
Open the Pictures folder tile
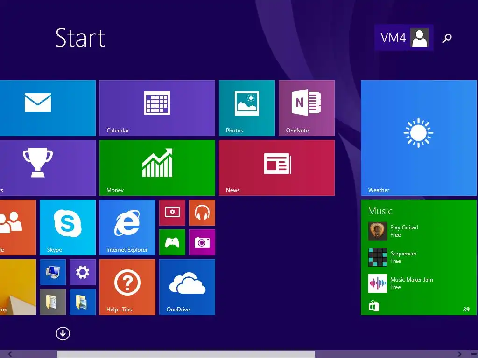[83, 302]
